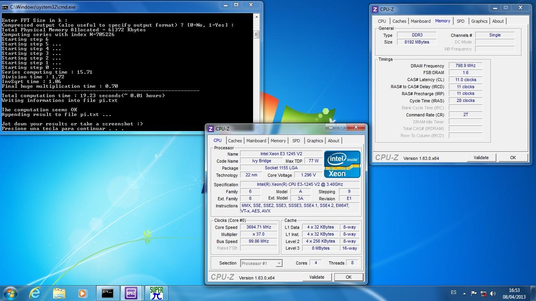The image size is (536, 301).
Task: Click the memory Type value DDR3
Action: pos(417,35)
